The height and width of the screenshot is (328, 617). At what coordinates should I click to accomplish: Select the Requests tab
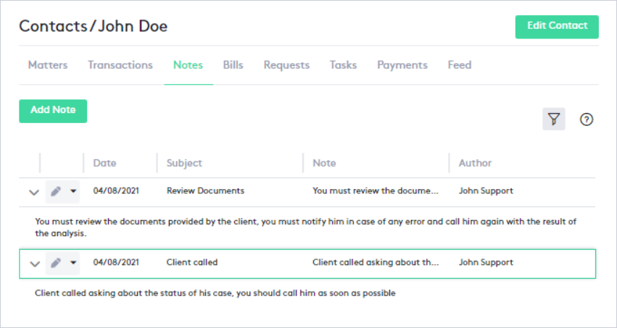(286, 65)
